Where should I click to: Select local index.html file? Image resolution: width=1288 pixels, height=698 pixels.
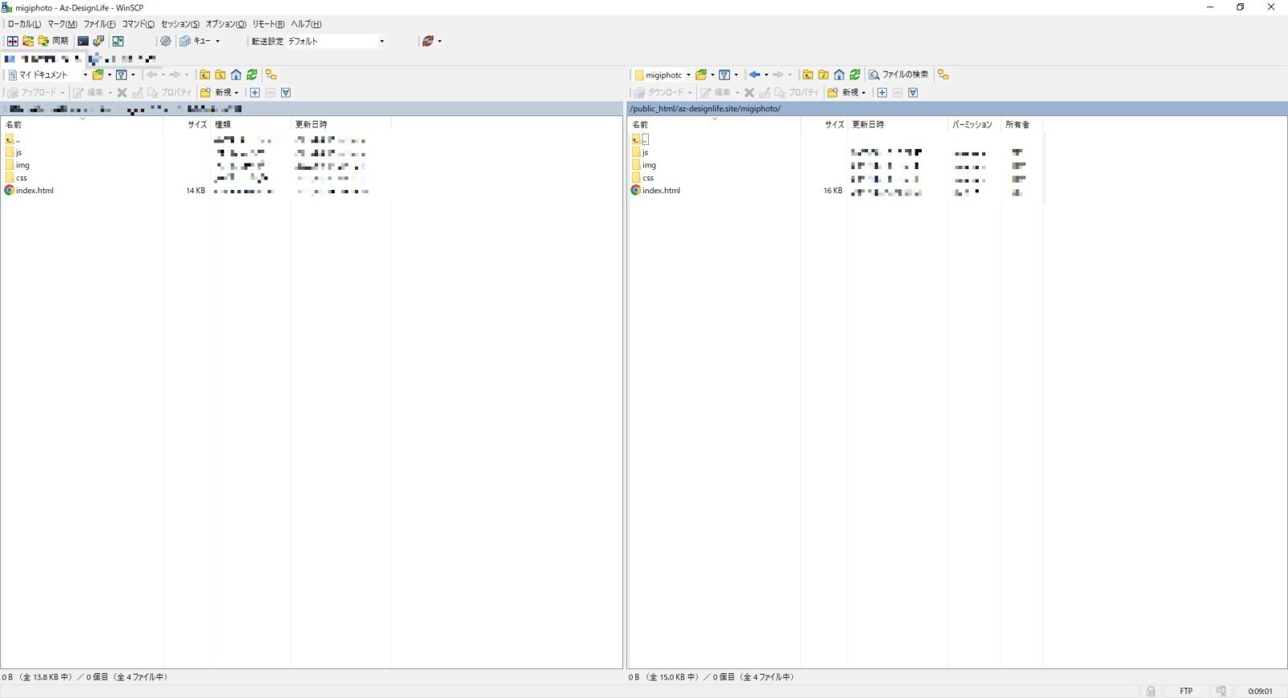tap(35, 191)
